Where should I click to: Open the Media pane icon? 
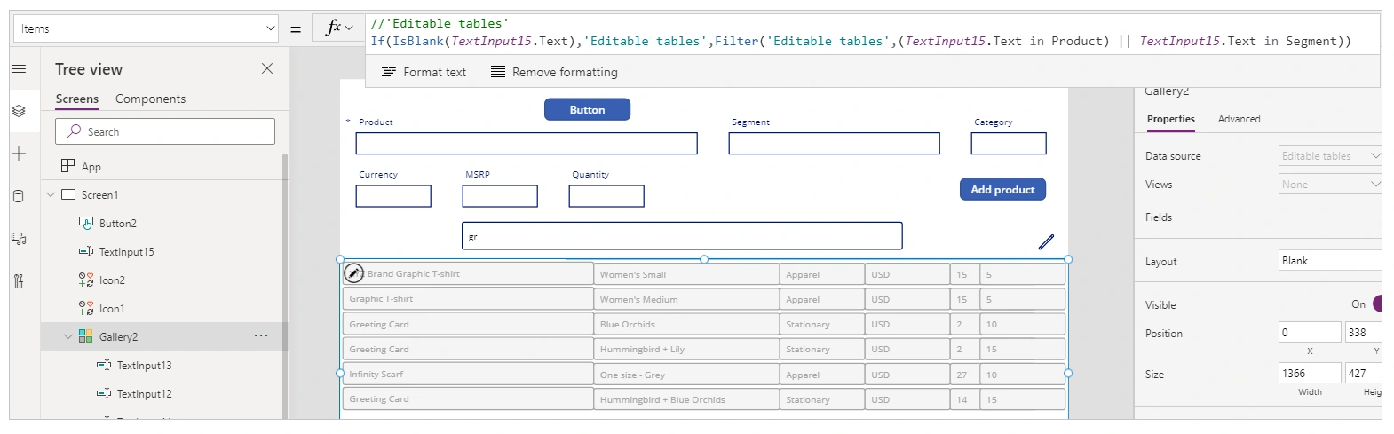coord(19,239)
